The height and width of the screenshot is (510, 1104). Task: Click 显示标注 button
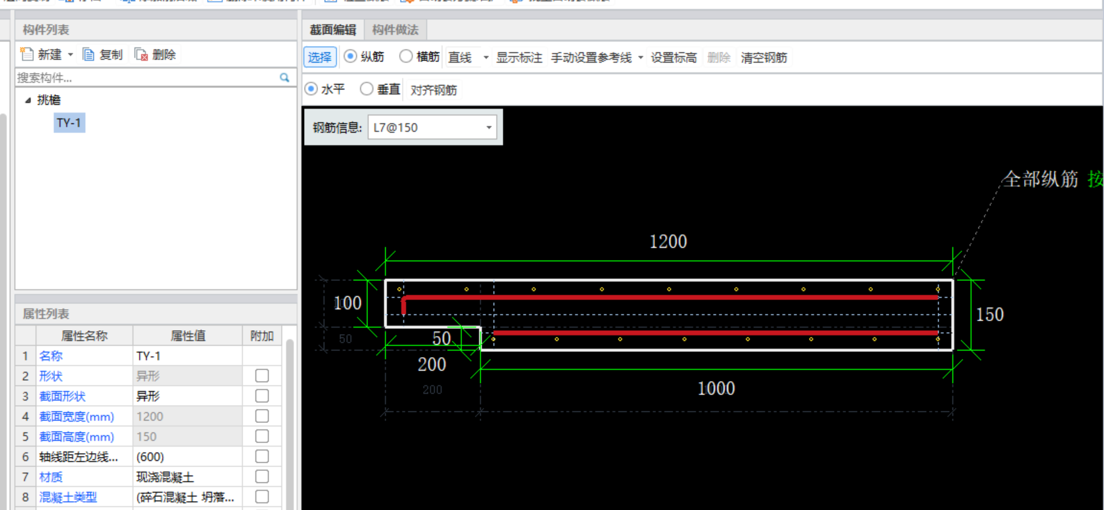[519, 58]
